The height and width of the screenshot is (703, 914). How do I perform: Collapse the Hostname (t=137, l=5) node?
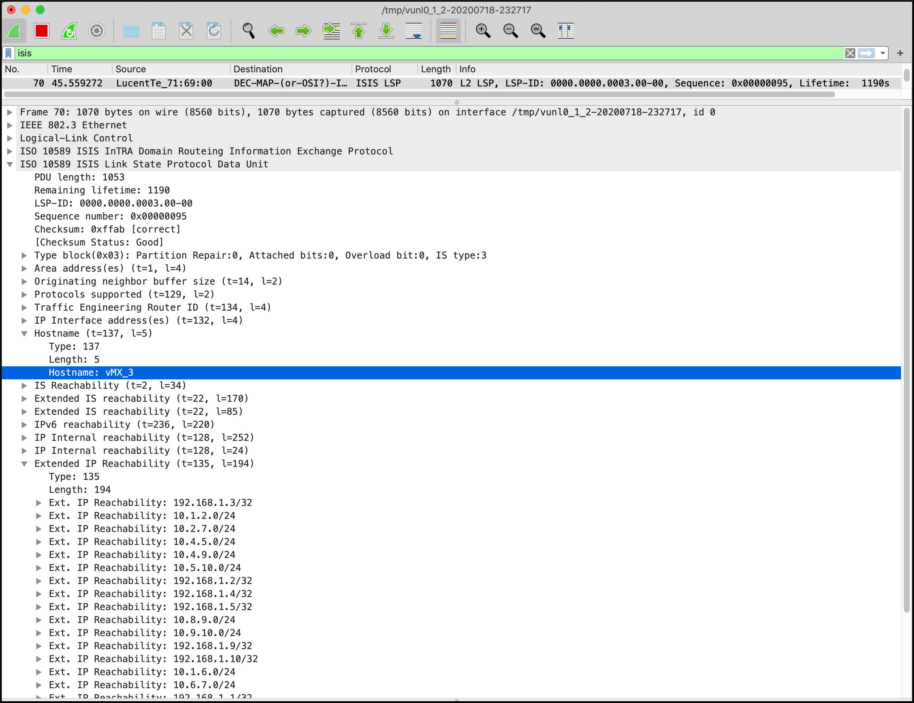click(24, 333)
